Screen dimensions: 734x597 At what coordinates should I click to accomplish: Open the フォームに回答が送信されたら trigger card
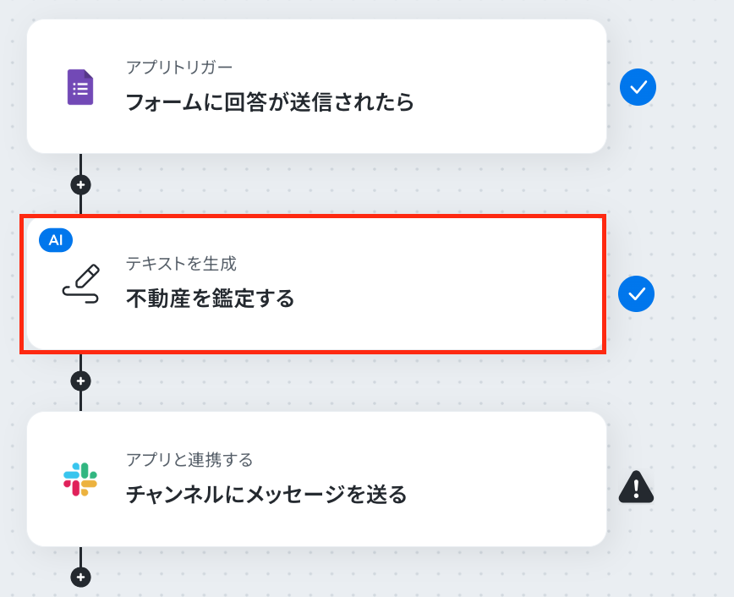[316, 86]
